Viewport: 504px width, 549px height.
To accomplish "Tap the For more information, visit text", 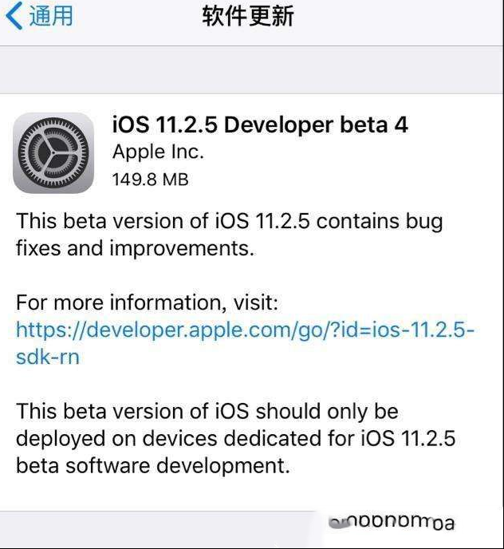I will [x=147, y=302].
